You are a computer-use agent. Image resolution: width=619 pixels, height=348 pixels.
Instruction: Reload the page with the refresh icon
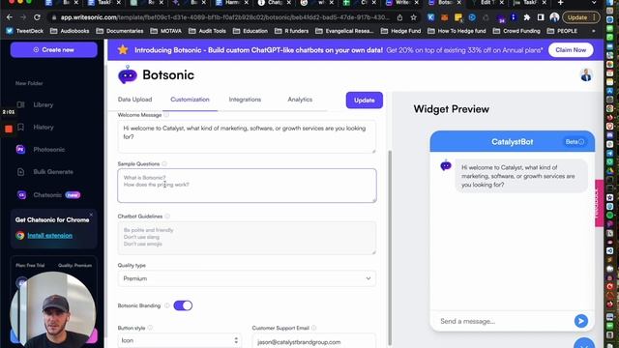(37, 17)
